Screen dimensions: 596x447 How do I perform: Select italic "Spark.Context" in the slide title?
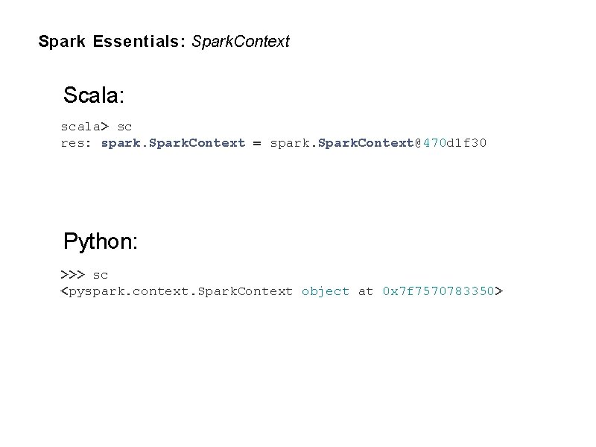pos(241,42)
